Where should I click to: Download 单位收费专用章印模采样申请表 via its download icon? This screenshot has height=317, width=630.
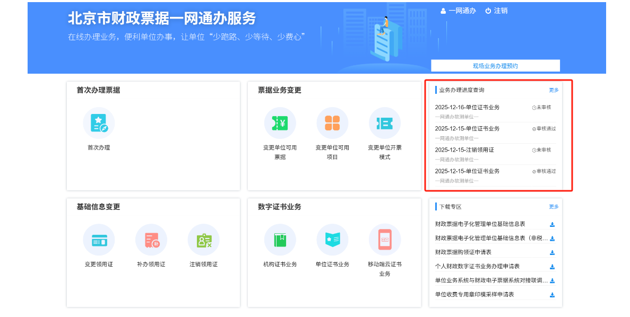[552, 295]
